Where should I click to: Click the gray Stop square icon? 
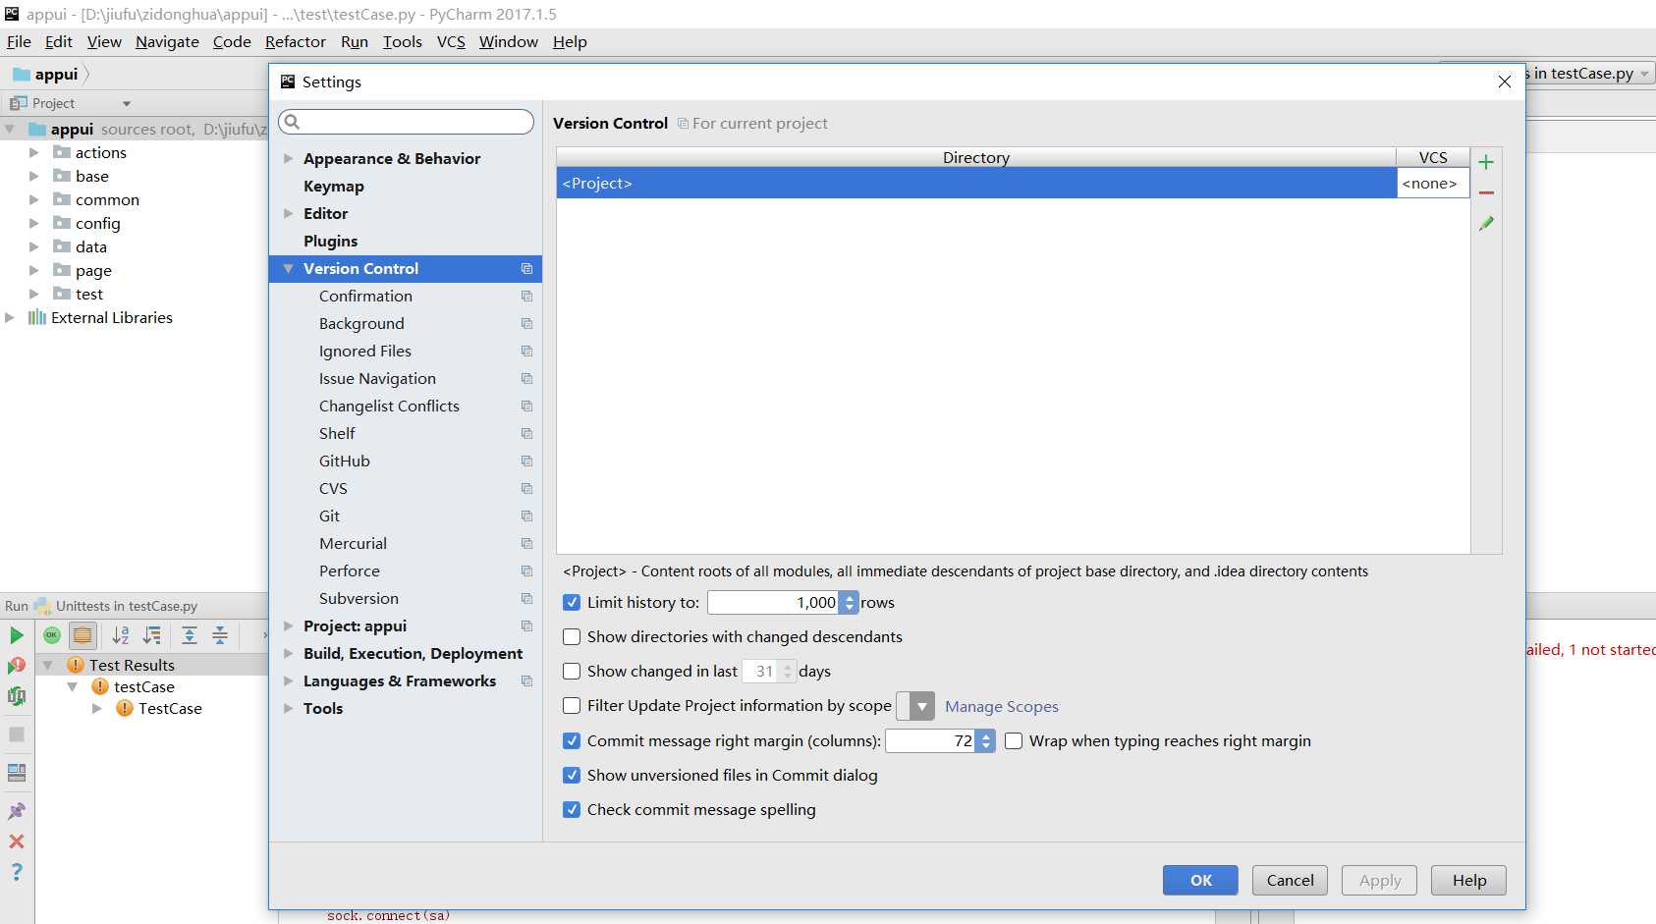[x=17, y=734]
